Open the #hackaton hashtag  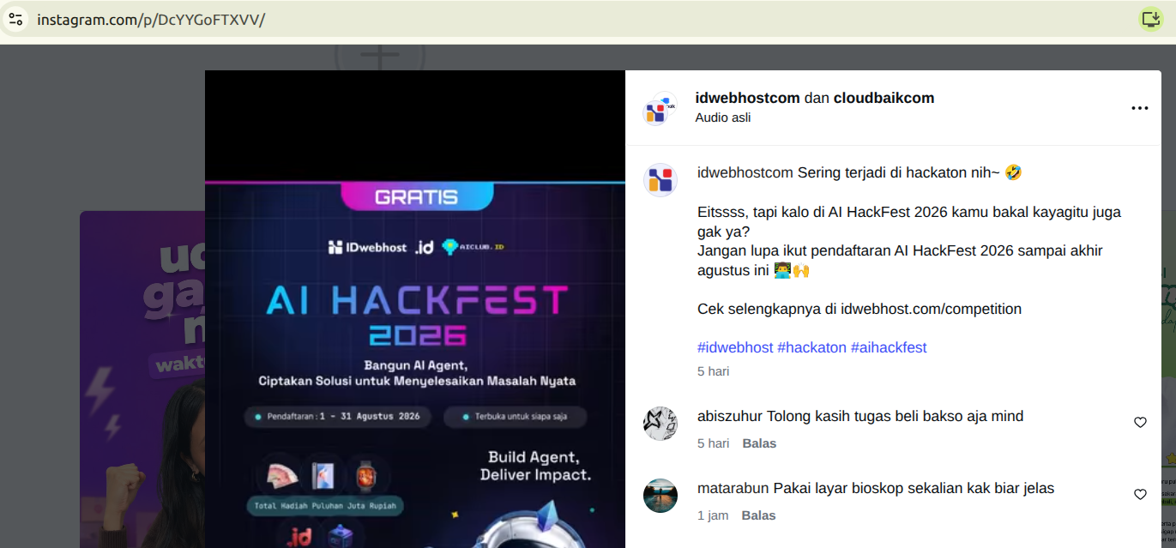tap(811, 347)
